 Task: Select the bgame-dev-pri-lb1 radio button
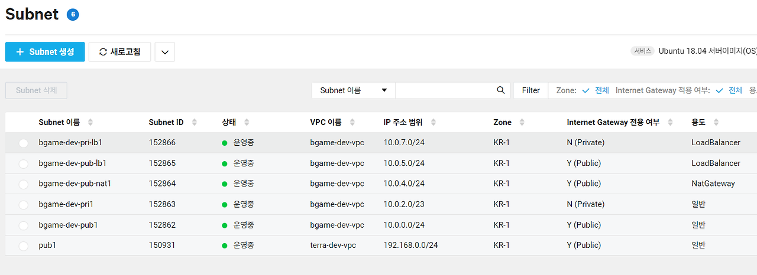pyautogui.click(x=24, y=143)
